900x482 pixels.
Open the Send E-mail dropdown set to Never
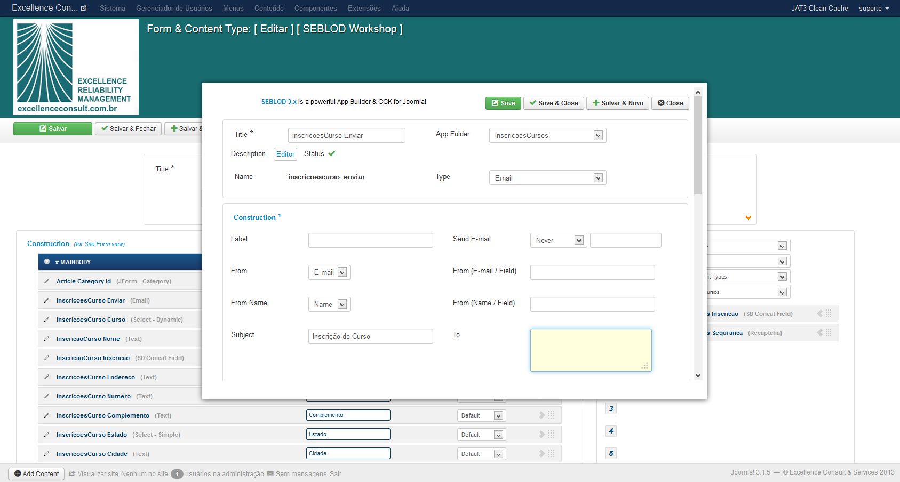(558, 240)
